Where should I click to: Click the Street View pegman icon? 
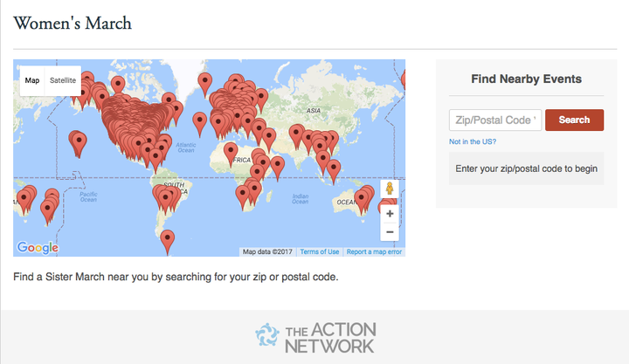[x=390, y=189]
